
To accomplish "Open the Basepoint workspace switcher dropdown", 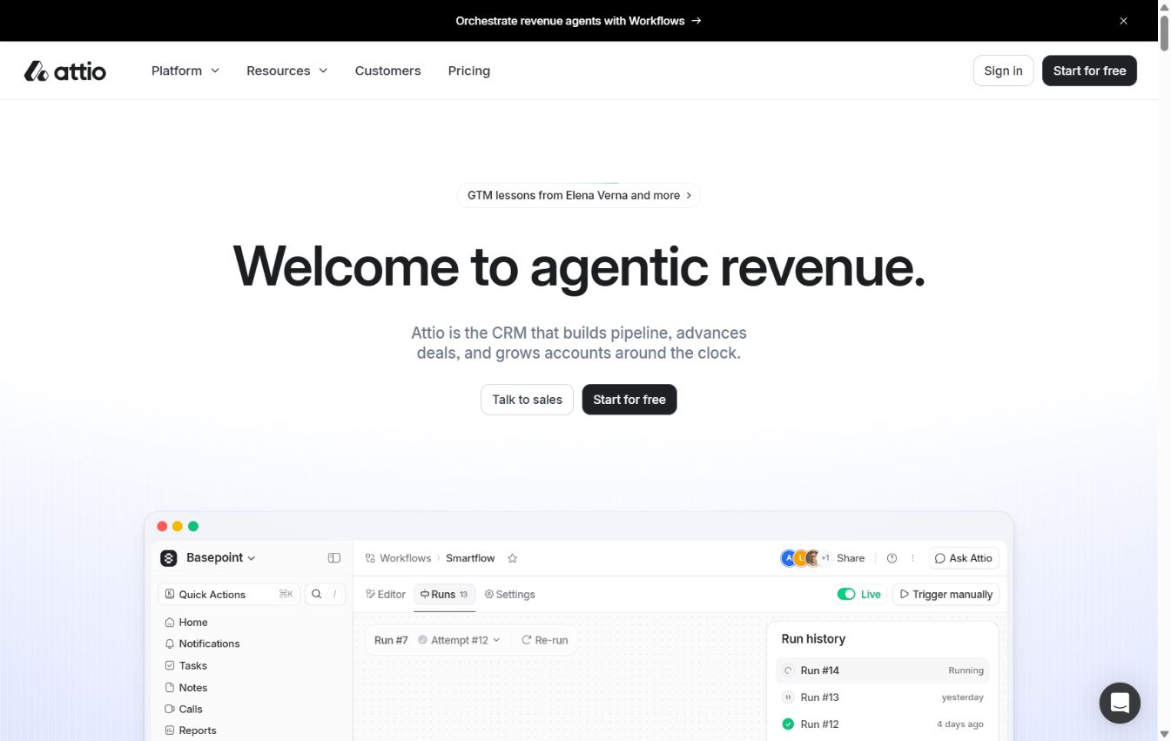I will tap(221, 558).
